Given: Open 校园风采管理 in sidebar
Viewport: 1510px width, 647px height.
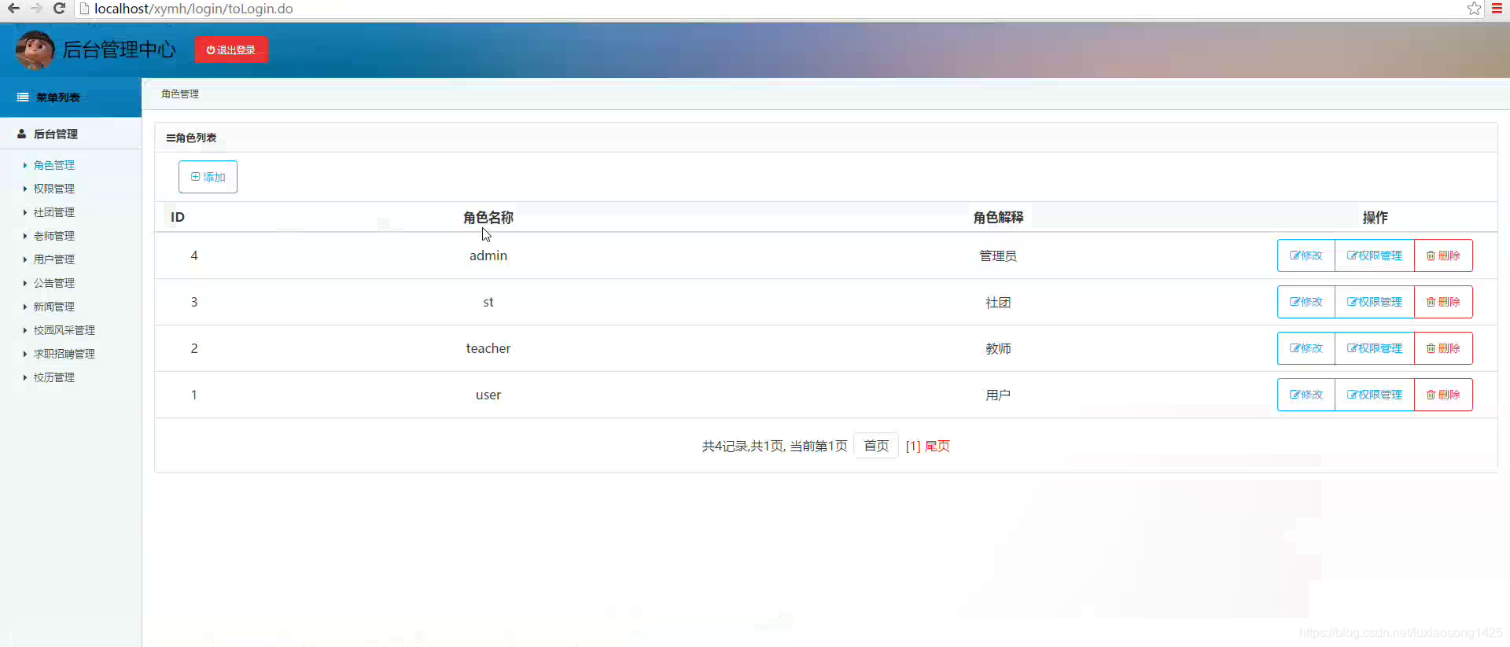Looking at the screenshot, I should tap(64, 330).
